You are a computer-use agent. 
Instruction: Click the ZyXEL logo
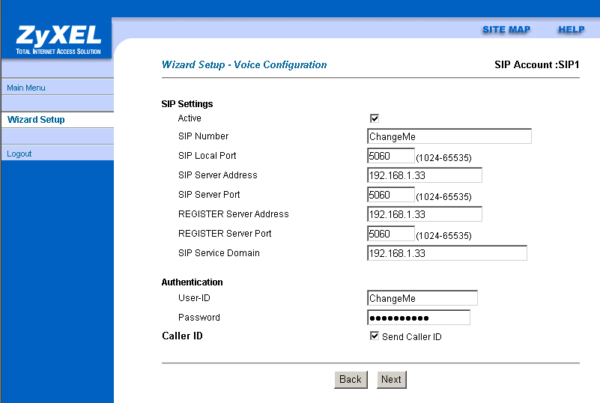click(x=57, y=37)
